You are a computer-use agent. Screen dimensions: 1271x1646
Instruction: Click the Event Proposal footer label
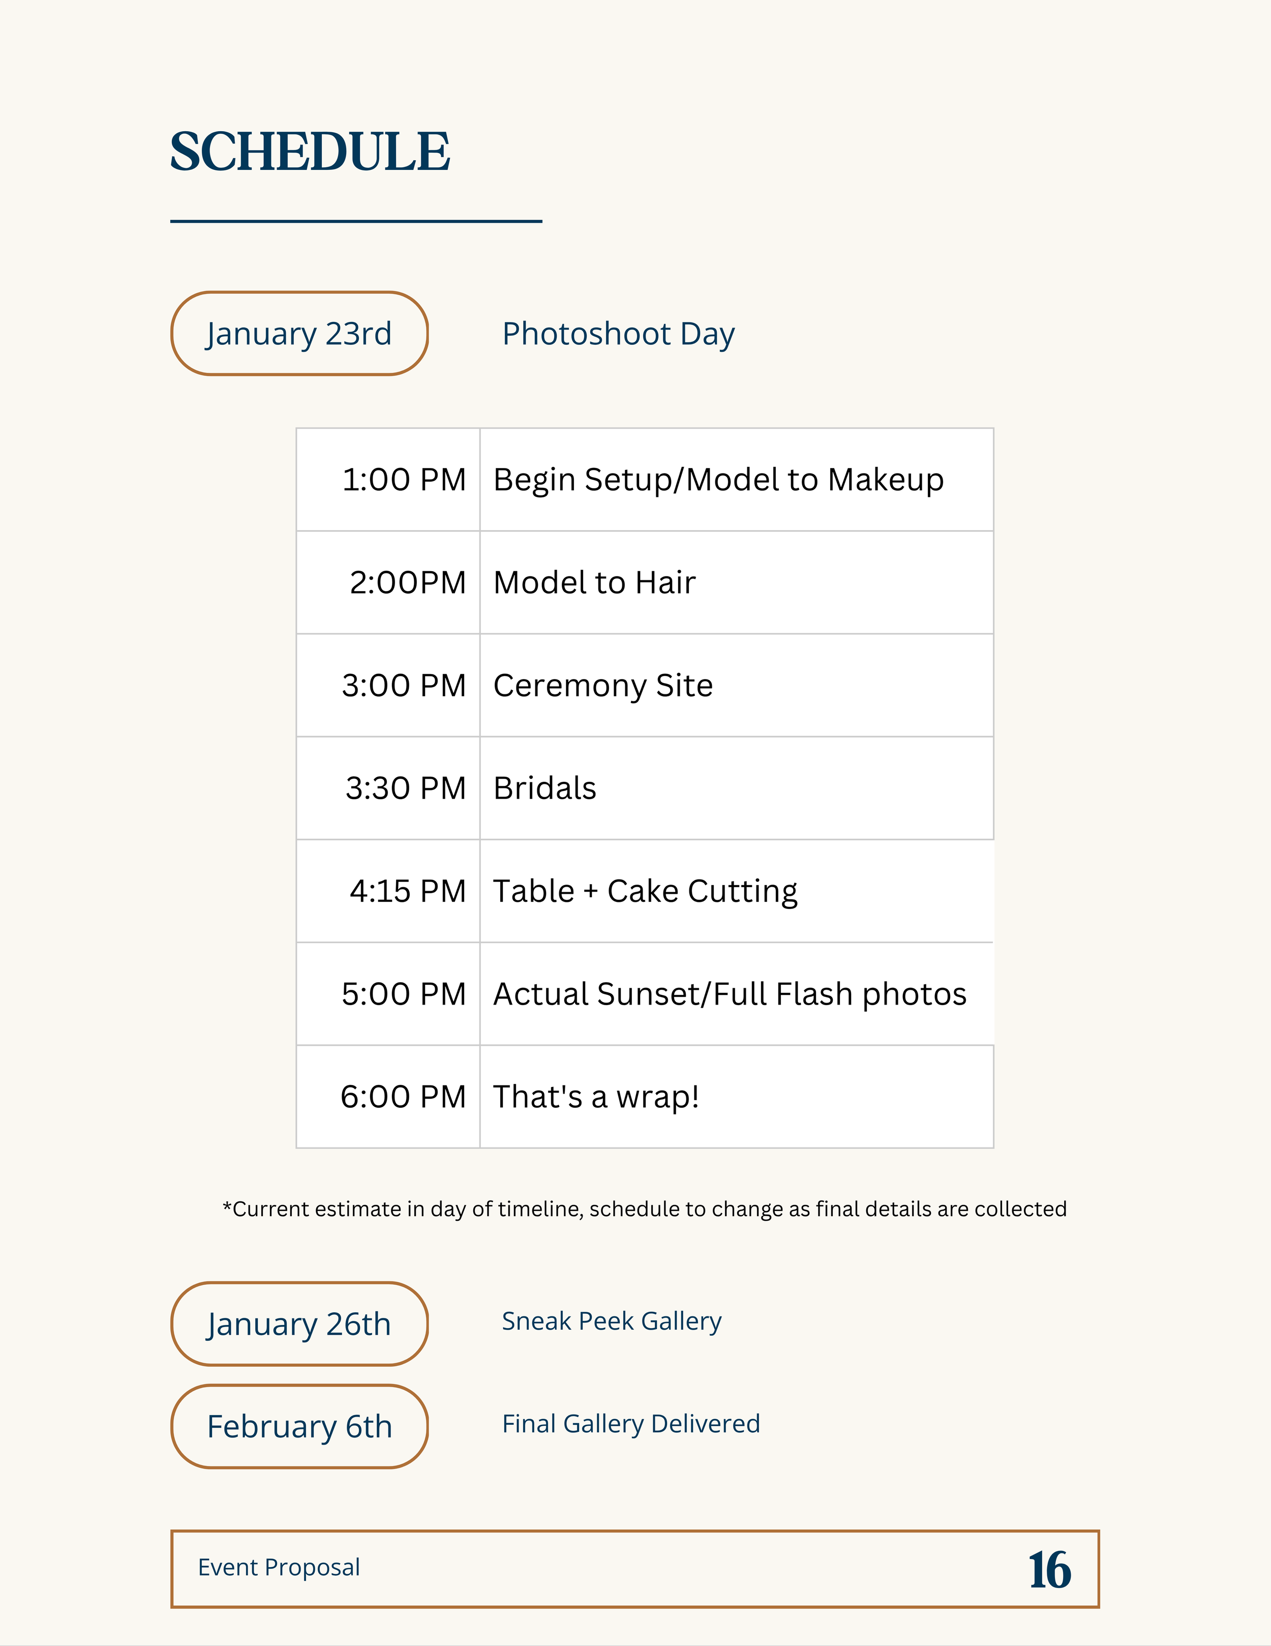(279, 1568)
